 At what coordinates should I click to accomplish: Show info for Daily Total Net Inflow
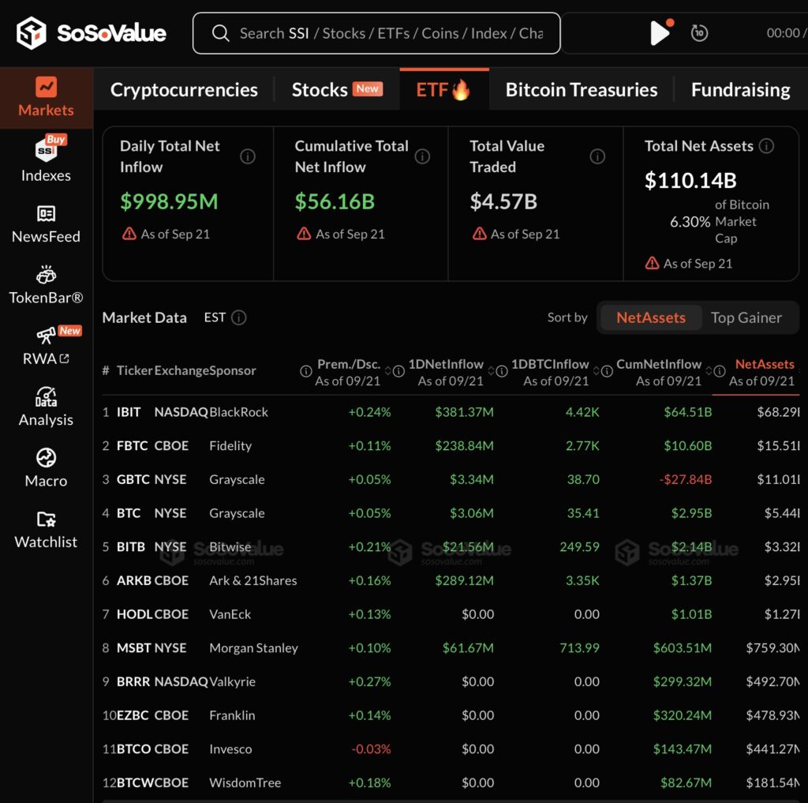pyautogui.click(x=247, y=156)
